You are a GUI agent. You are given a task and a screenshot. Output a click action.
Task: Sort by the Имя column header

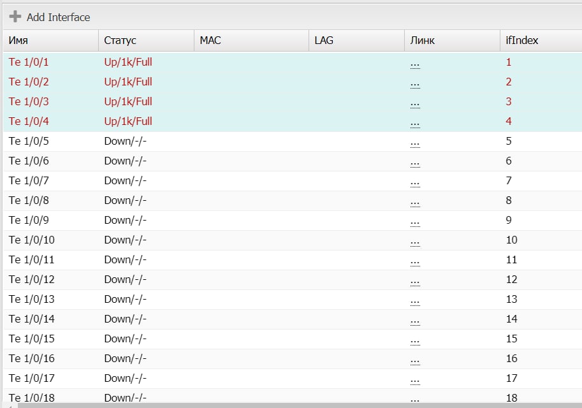point(51,40)
